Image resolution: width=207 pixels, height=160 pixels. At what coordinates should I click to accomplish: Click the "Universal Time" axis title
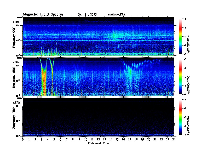tap(99, 143)
